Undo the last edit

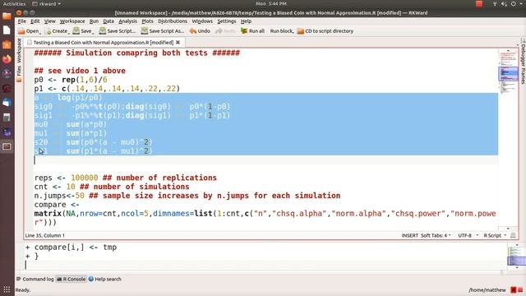tap(200, 31)
